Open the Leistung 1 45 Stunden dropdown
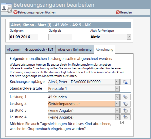 pyautogui.click(x=117, y=97)
